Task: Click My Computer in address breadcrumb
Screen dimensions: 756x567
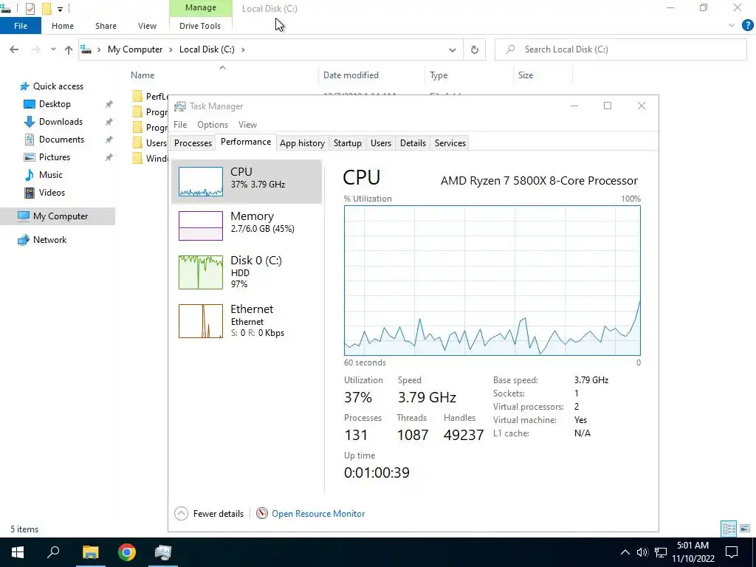Action: [135, 49]
